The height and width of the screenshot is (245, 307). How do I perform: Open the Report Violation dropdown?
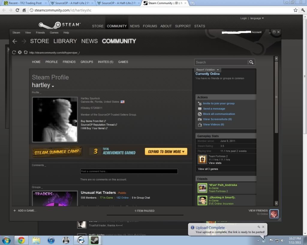coord(207,70)
